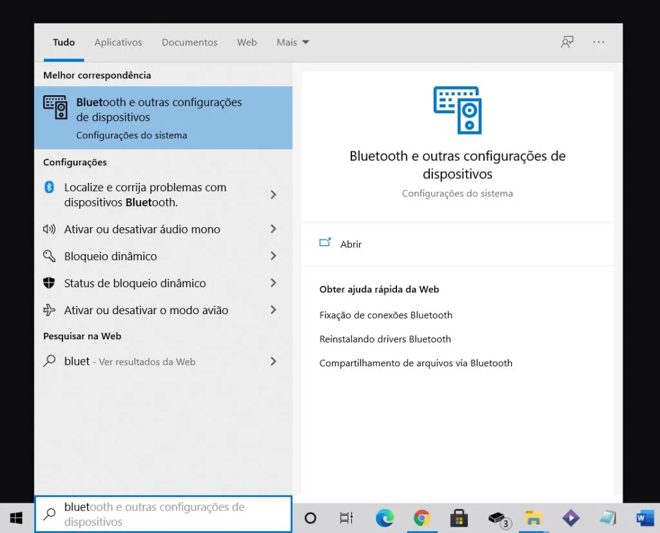Launch Google Chrome from the taskbar
This screenshot has width=660, height=533.
[422, 518]
